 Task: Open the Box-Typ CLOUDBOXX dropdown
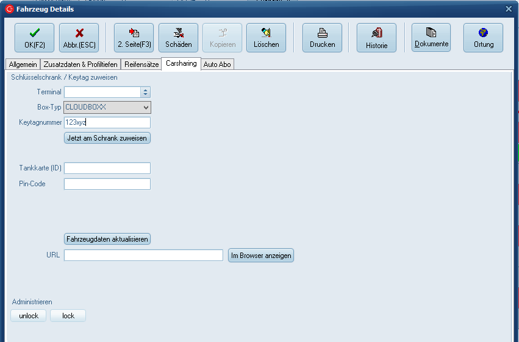coord(145,108)
